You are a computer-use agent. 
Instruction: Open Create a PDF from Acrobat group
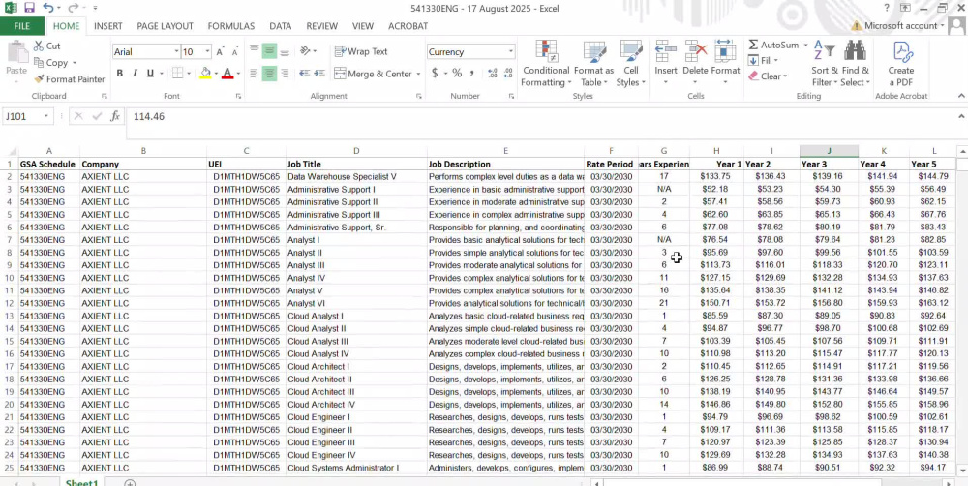900,64
